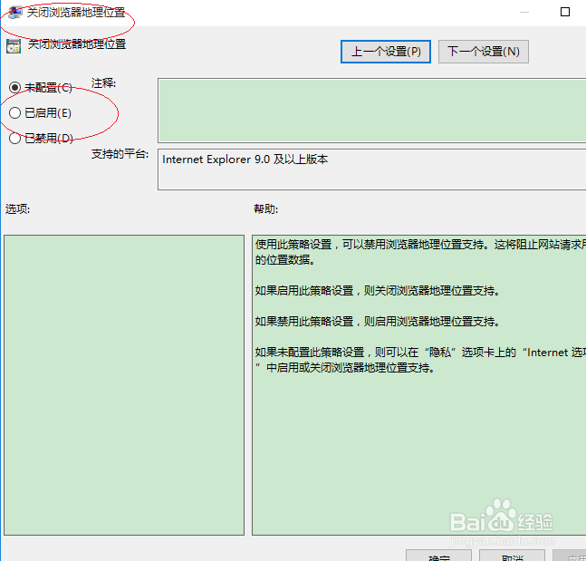Click the 下一个设置(N) button
This screenshot has height=561, width=586.
tap(484, 52)
